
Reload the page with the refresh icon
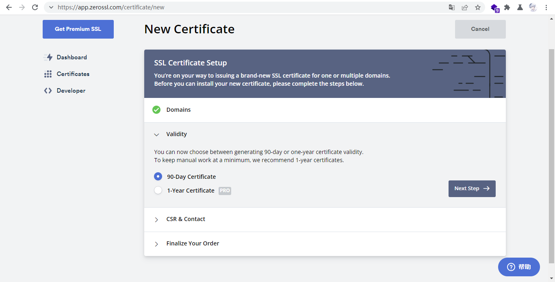(x=35, y=7)
